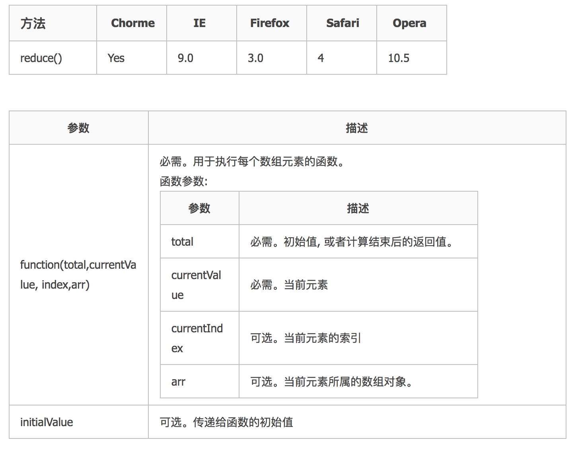Select the 10.5 Opera version cell
Viewport: 580px width, 450px height.
point(412,58)
